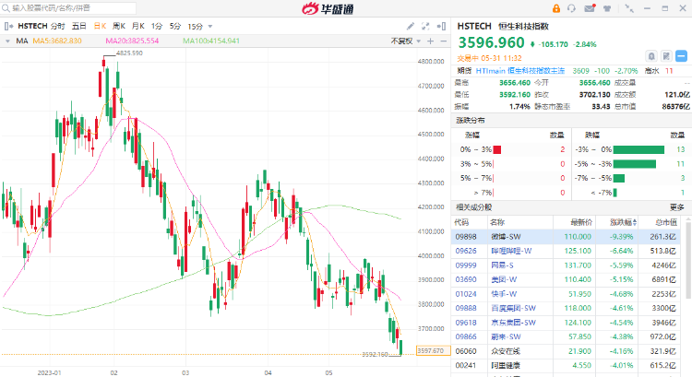This screenshot has width=692, height=377.
Task: Click the red 0%~3% gain bar
Action: [497, 150]
